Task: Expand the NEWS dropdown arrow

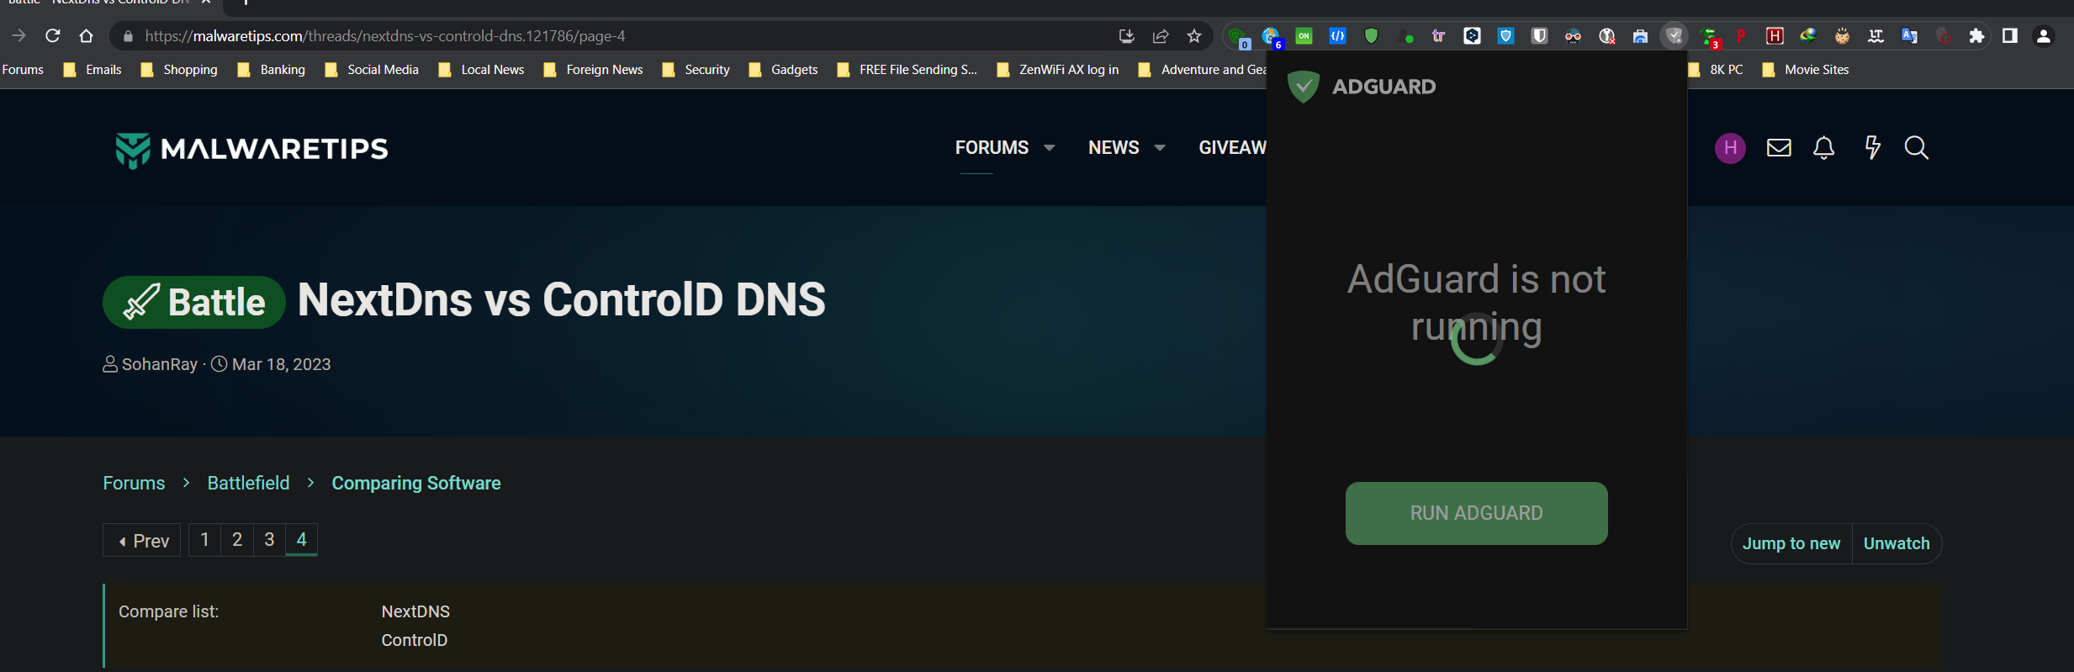Action: point(1160,148)
